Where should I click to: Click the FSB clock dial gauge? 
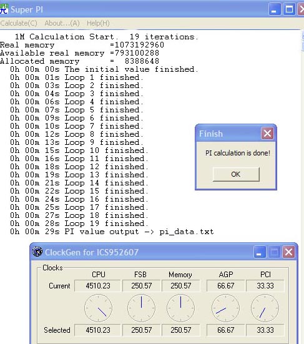click(x=141, y=308)
